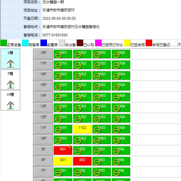The image size is (181, 181).
Task: Click the green 正常发售 legend swatch
Action: pos(3,43)
